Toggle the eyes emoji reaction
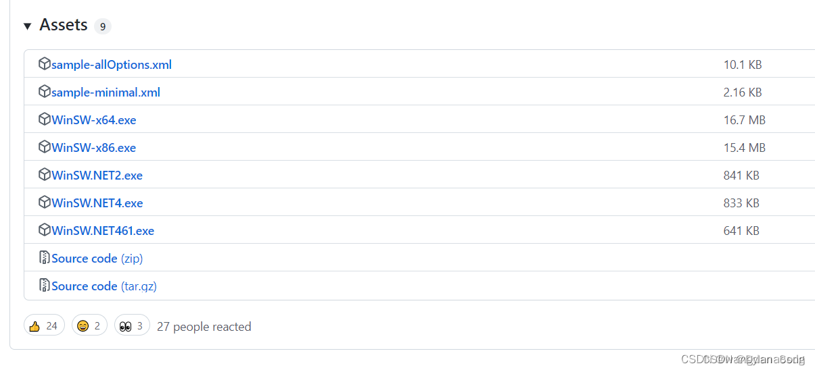This screenshot has width=815, height=372. (132, 326)
